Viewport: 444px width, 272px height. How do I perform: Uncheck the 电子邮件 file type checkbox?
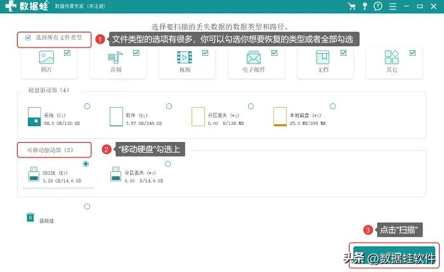pos(275,53)
